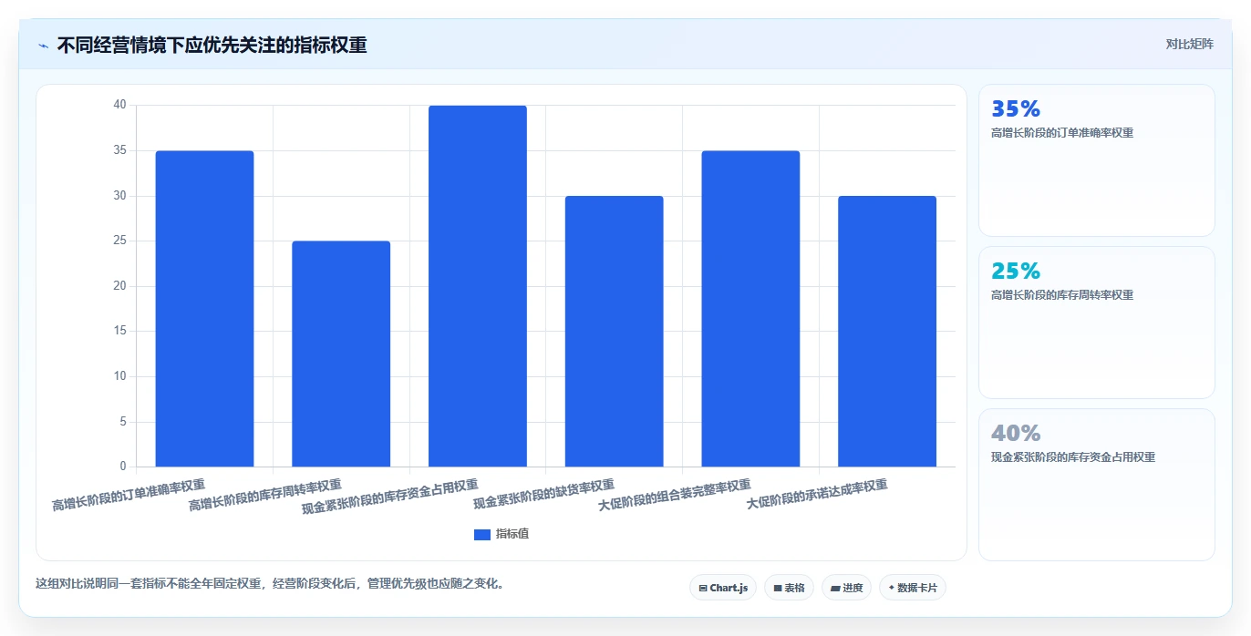The image size is (1251, 636).
Task: Click x-axis label 大促阶段的承诺达成率权重
Action: click(x=817, y=495)
